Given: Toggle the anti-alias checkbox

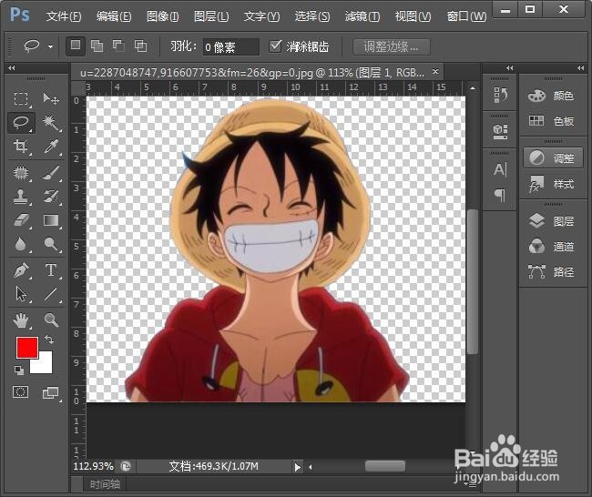Looking at the screenshot, I should 275,46.
